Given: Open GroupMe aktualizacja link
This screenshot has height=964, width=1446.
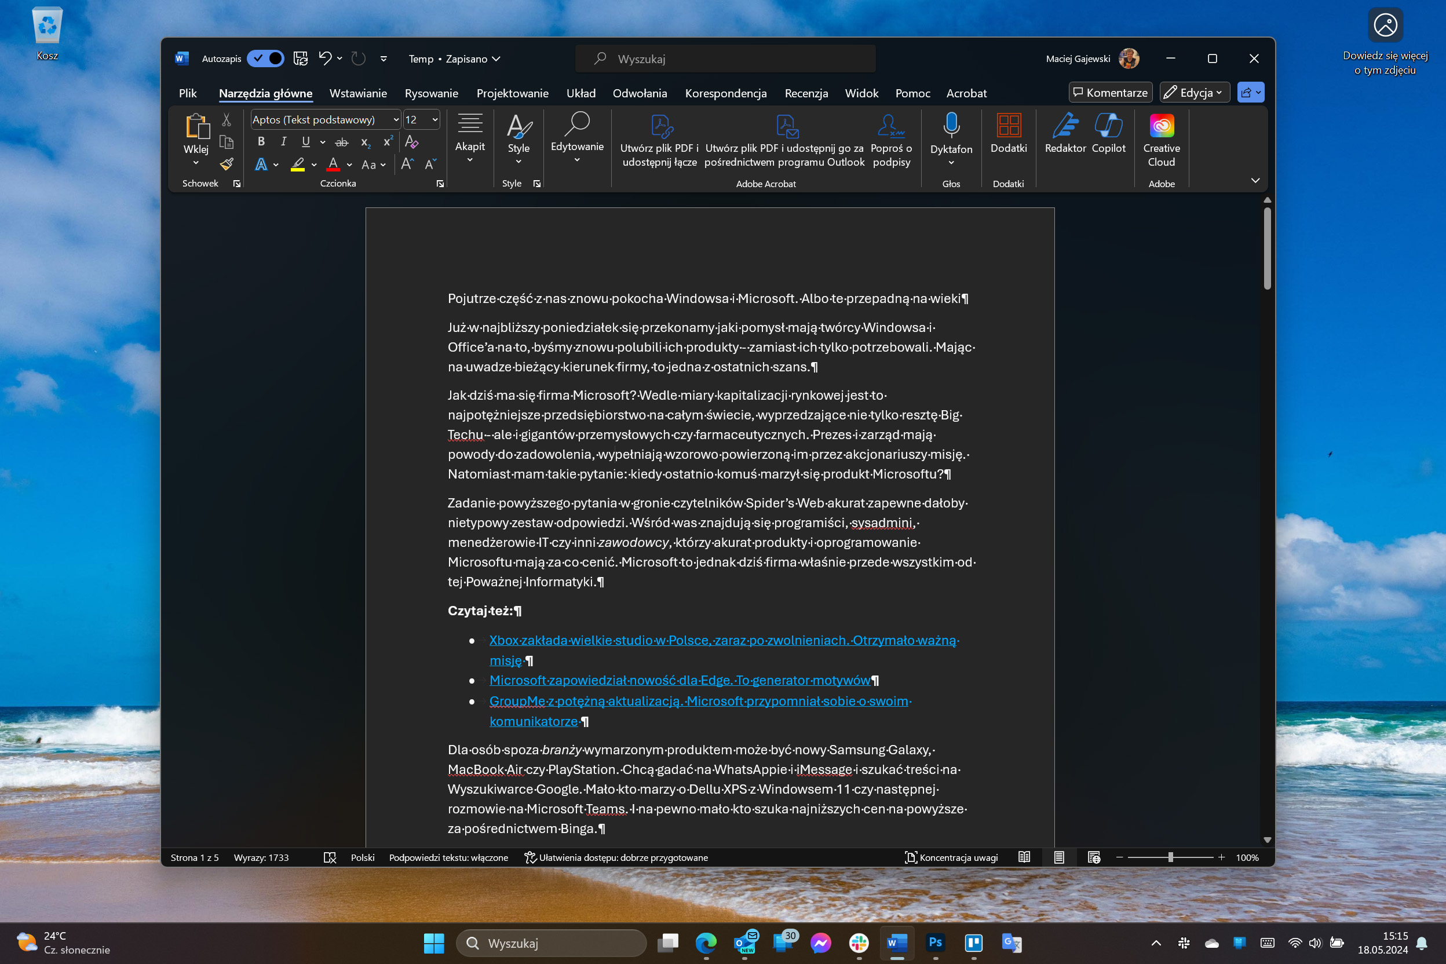Looking at the screenshot, I should pos(700,711).
